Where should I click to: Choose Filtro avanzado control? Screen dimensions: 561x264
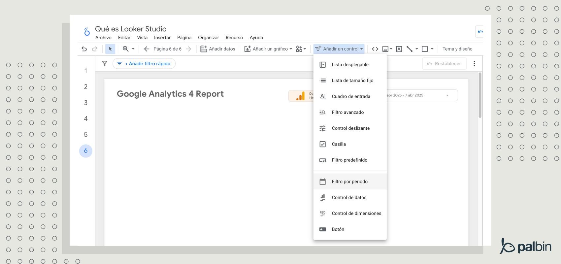[350, 112]
